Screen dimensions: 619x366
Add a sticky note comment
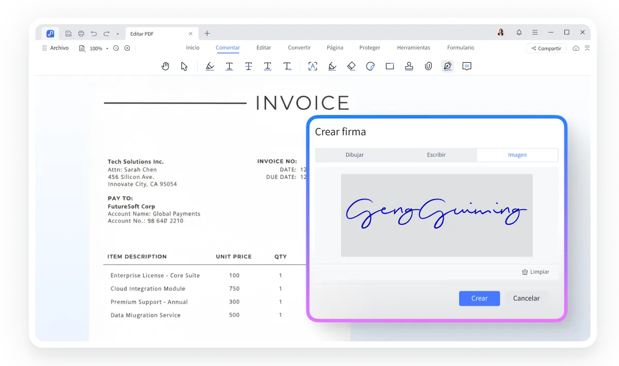click(x=467, y=66)
